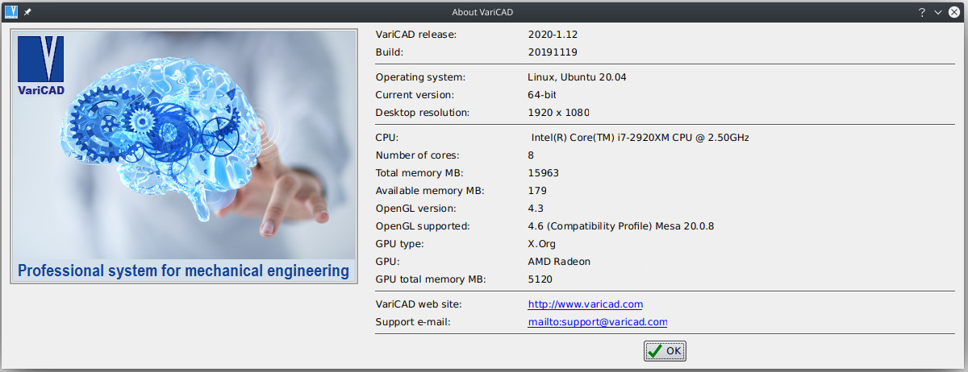This screenshot has height=372, width=968.
Task: Click the 'Support e-mail:' label
Action: [413, 322]
